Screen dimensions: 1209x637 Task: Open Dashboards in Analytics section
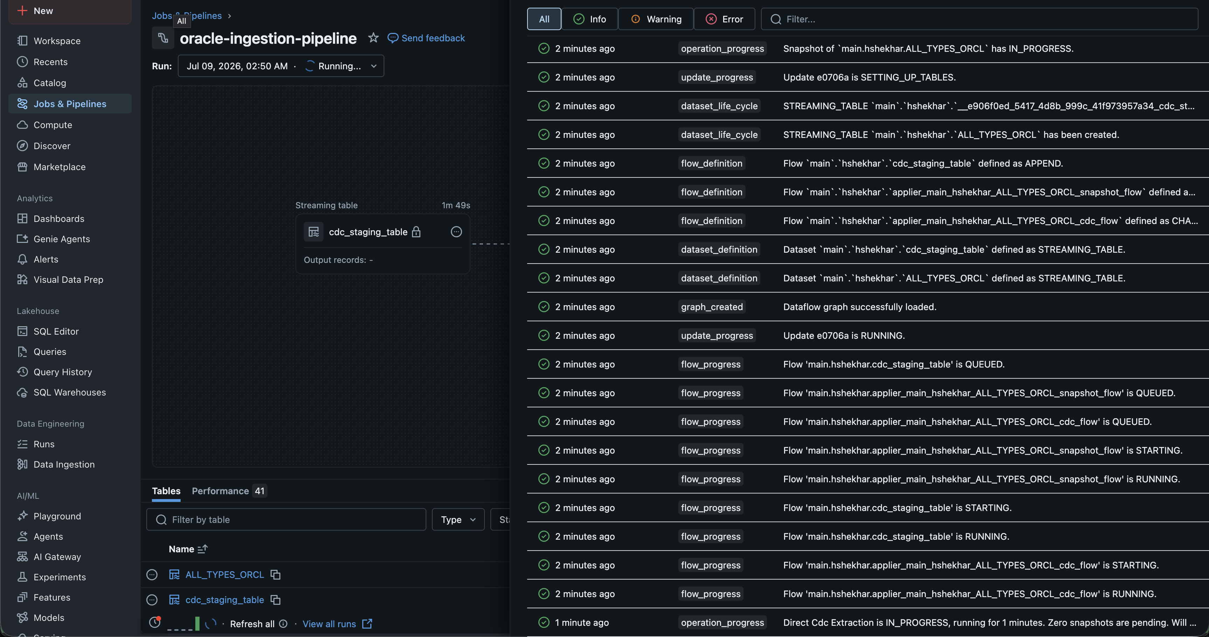click(x=69, y=219)
